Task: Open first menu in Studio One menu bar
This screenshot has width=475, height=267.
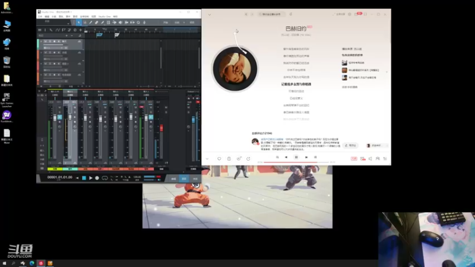Action: (x=40, y=17)
